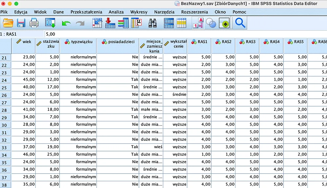The height and width of the screenshot is (188, 327).
Task: Open the Wykresy menu
Action: [x=139, y=12]
